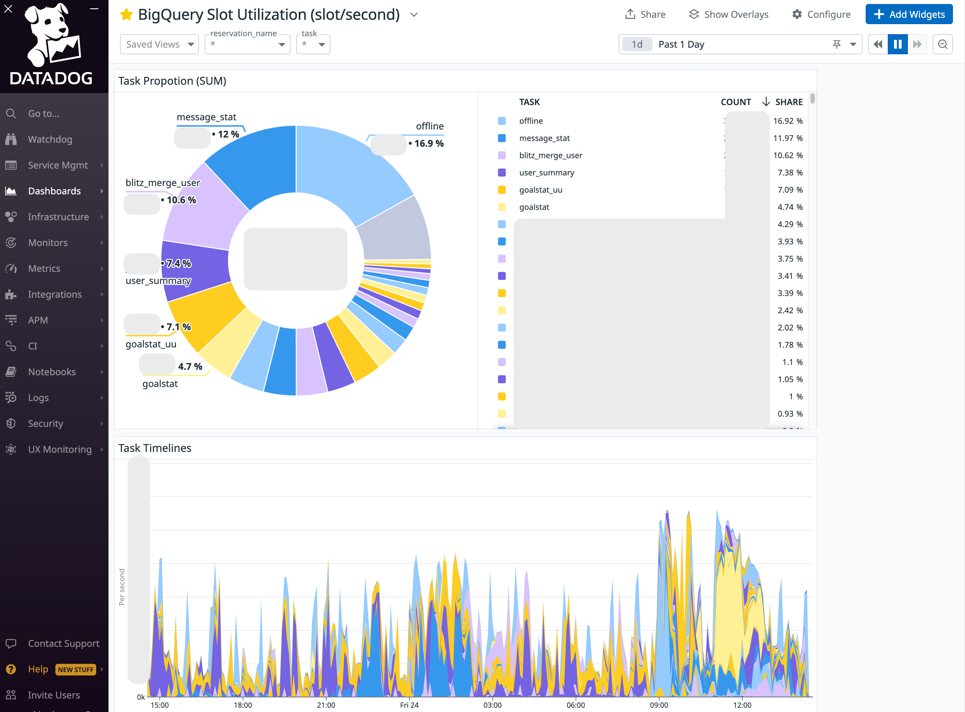This screenshot has height=712, width=965.
Task: Click the zoom out magnifier icon
Action: tap(943, 44)
